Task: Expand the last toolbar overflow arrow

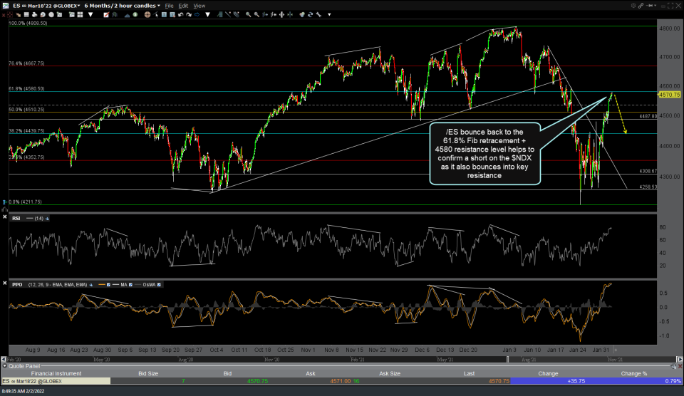Action: tap(329, 14)
